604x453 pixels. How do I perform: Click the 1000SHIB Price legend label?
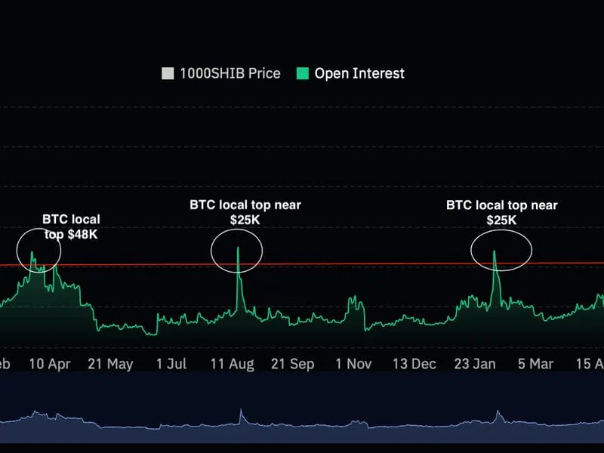(230, 73)
